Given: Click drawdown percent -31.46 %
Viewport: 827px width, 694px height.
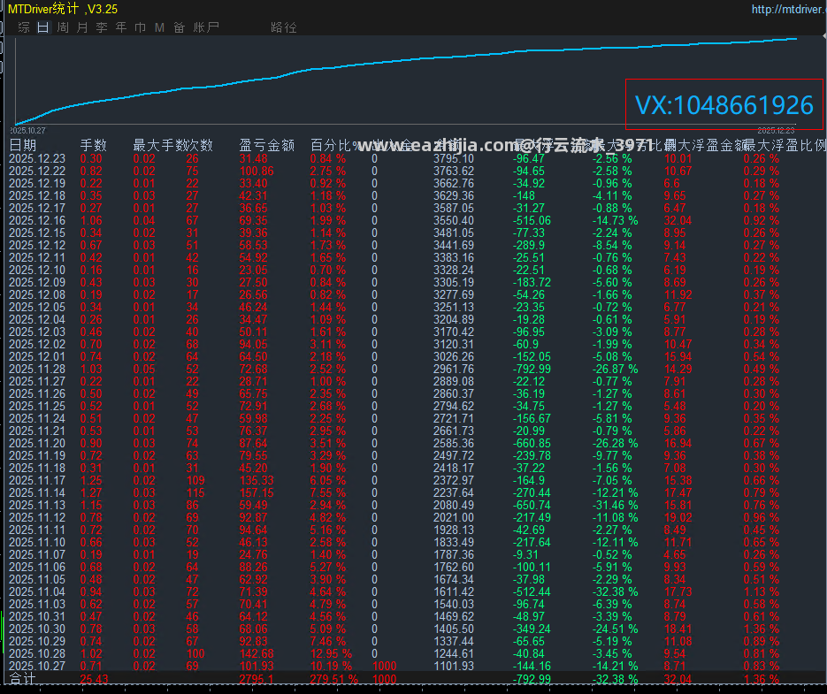Looking at the screenshot, I should coord(615,505).
